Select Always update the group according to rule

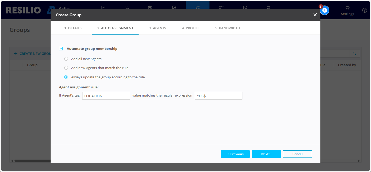point(66,77)
